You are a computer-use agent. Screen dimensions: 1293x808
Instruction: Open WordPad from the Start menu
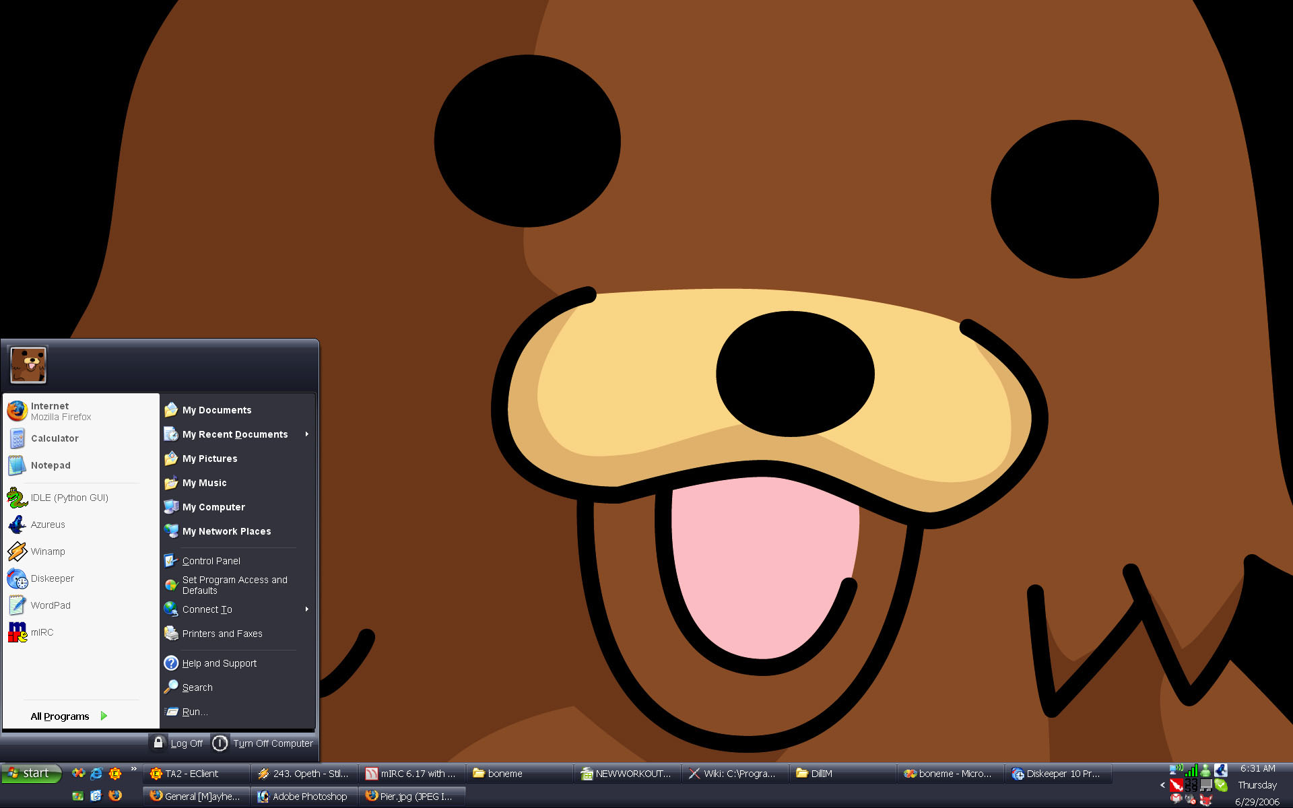[80, 605]
